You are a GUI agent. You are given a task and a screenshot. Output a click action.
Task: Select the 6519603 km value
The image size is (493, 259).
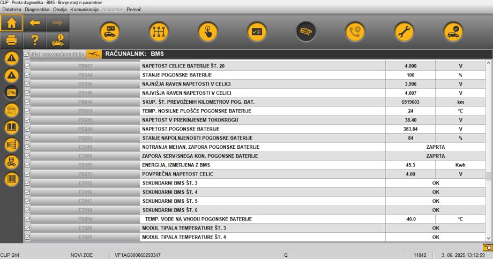click(410, 102)
